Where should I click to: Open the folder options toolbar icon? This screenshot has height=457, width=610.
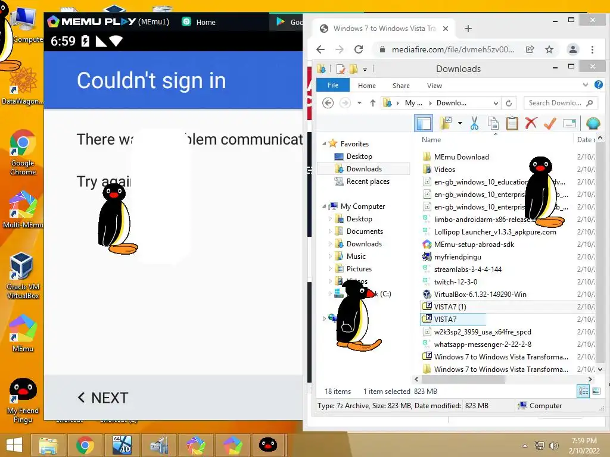point(446,124)
